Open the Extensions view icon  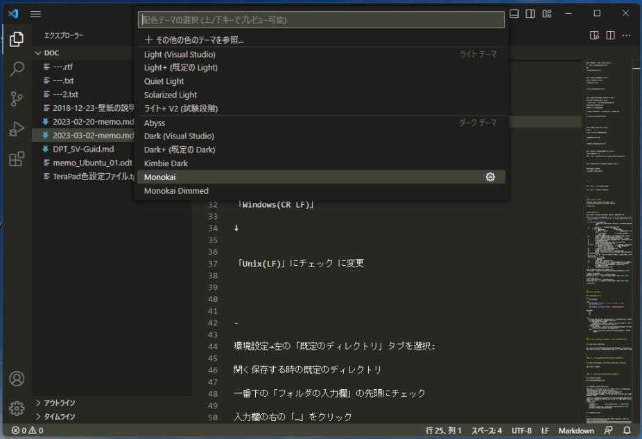[x=17, y=159]
